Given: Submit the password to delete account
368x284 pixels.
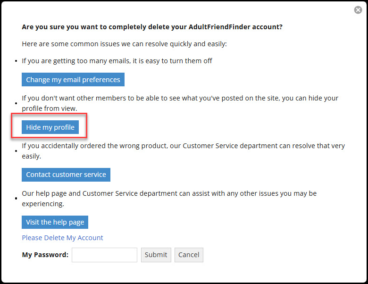Looking at the screenshot, I should [x=156, y=255].
